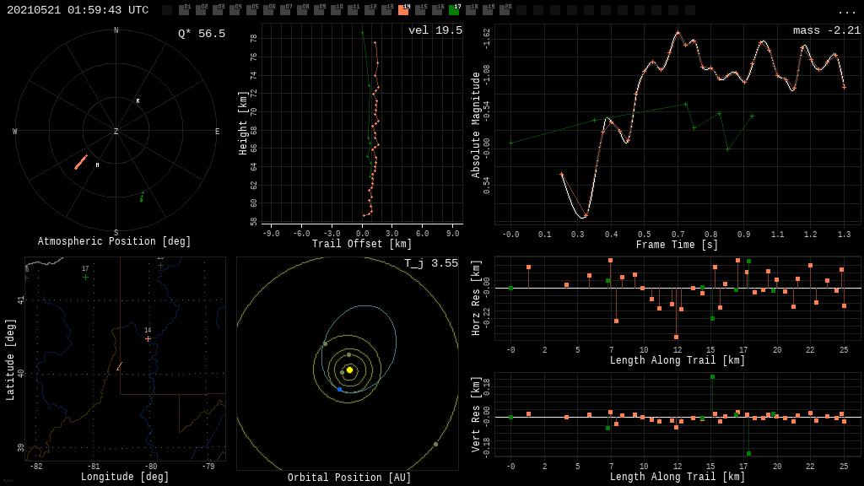Image resolution: width=864 pixels, height=486 pixels.
Task: Click the orange meteor streak in the polar plot
Action: click(x=81, y=161)
